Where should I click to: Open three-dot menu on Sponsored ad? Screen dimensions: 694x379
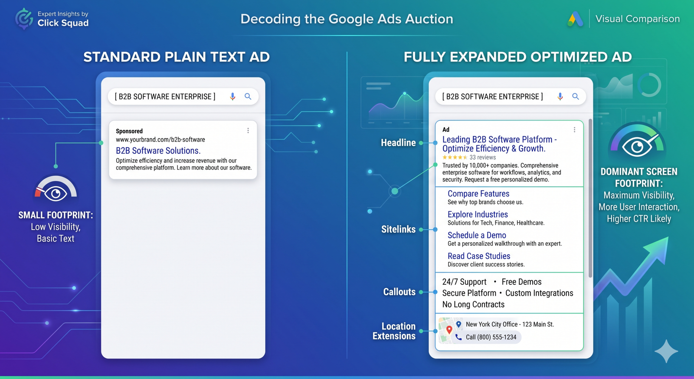point(248,131)
